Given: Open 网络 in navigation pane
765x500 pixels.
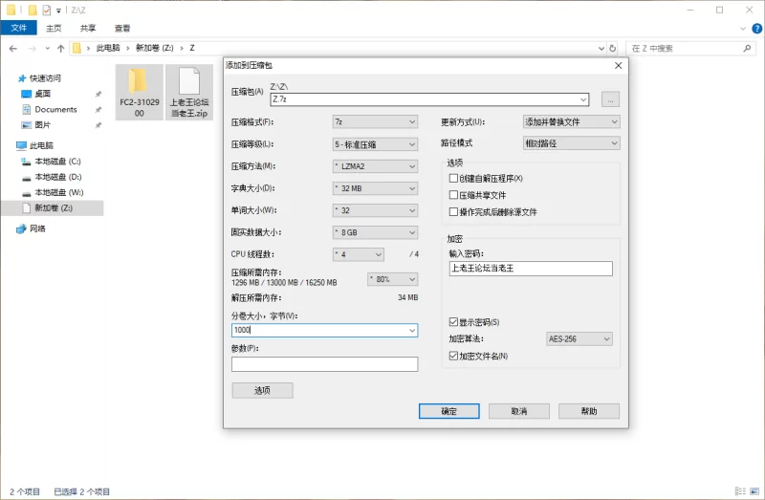Looking at the screenshot, I should 37,228.
